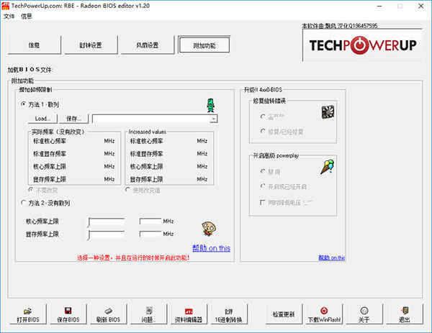Click the TechPowerUp logo image
Viewport: 432px width, 333px height.
point(363,45)
